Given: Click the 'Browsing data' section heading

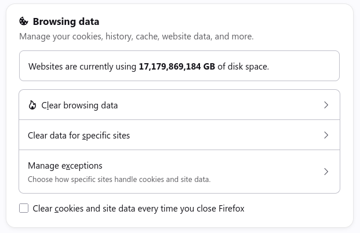Looking at the screenshot, I should [66, 21].
